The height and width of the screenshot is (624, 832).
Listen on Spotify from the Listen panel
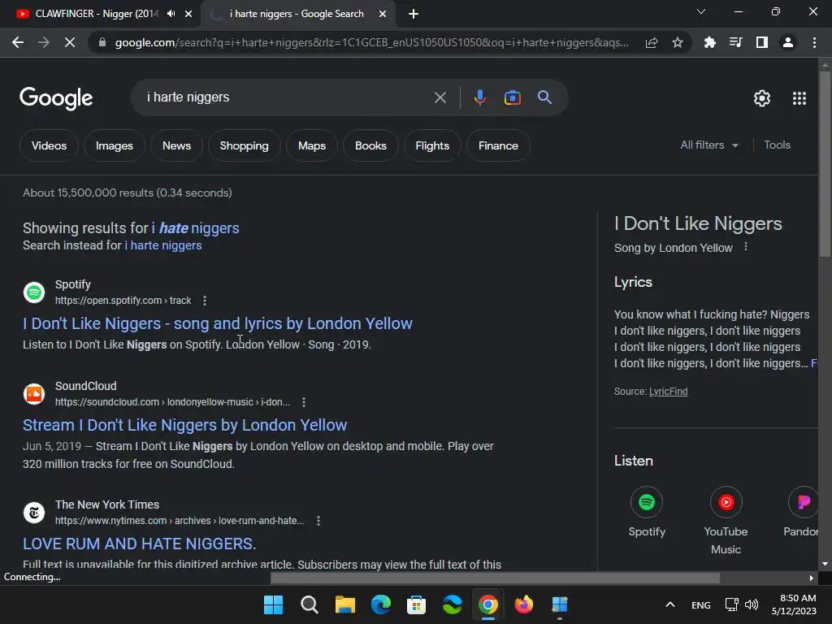tap(646, 513)
